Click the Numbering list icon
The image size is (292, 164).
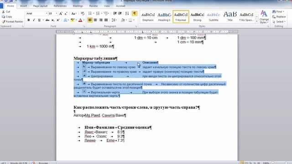coord(98,13)
